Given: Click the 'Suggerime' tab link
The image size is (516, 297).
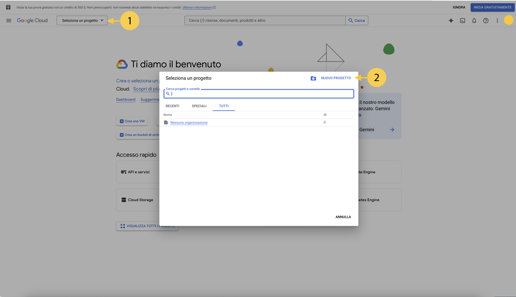Looking at the screenshot, I should [x=150, y=99].
